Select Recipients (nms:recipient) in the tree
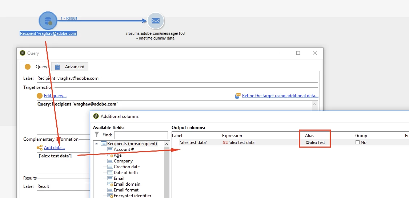409x198 pixels. 132,144
